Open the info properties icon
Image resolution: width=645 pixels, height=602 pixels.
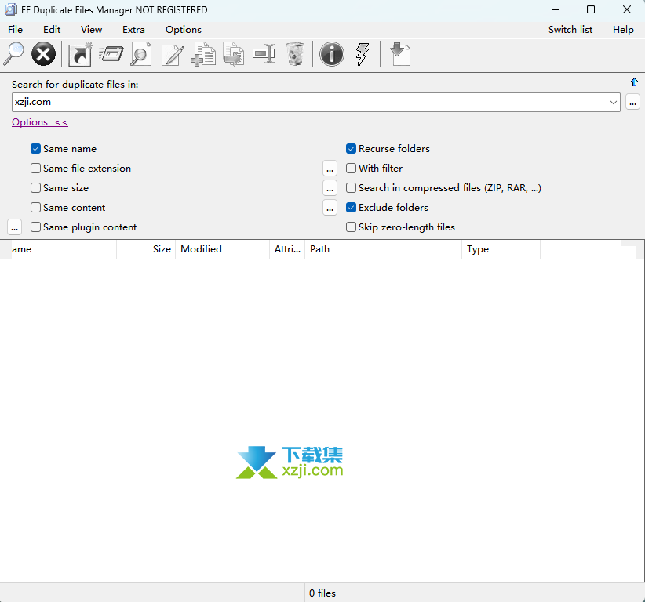pos(332,54)
